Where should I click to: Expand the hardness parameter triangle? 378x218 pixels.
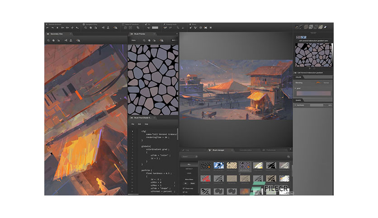click(x=295, y=105)
